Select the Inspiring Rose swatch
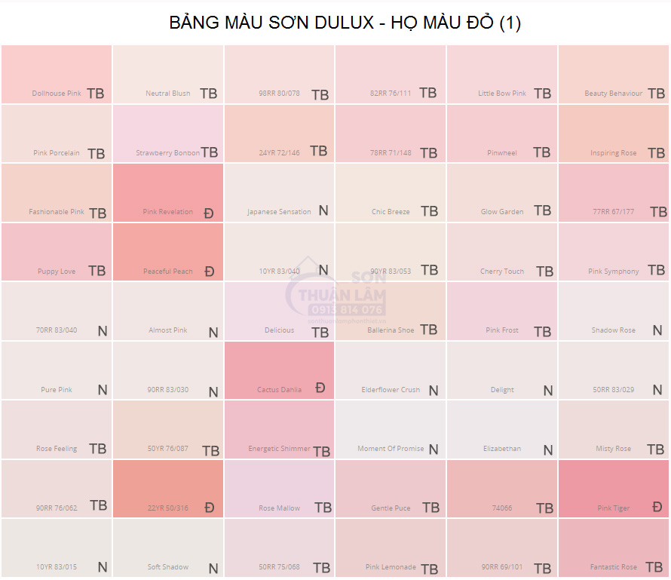671x580 pixels. pyautogui.click(x=614, y=133)
